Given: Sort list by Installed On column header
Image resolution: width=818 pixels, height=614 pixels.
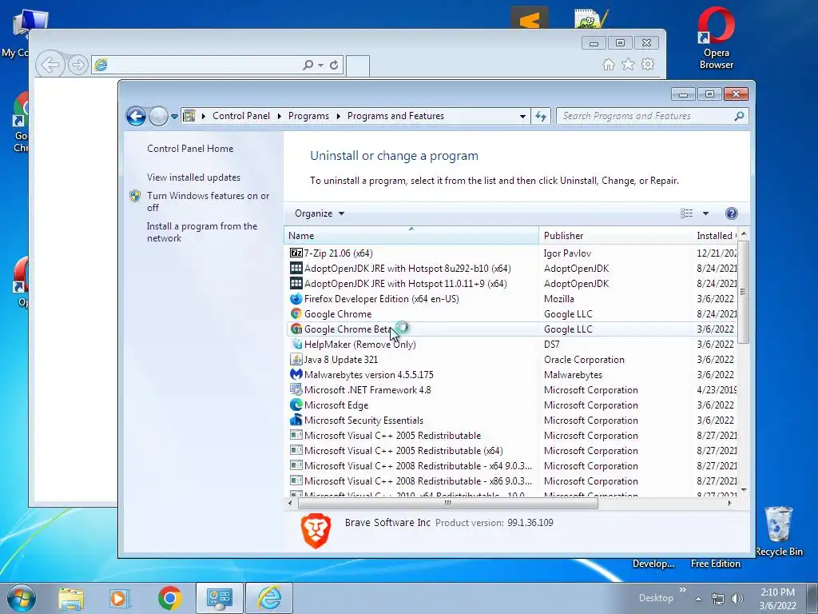Looking at the screenshot, I should click(x=715, y=236).
